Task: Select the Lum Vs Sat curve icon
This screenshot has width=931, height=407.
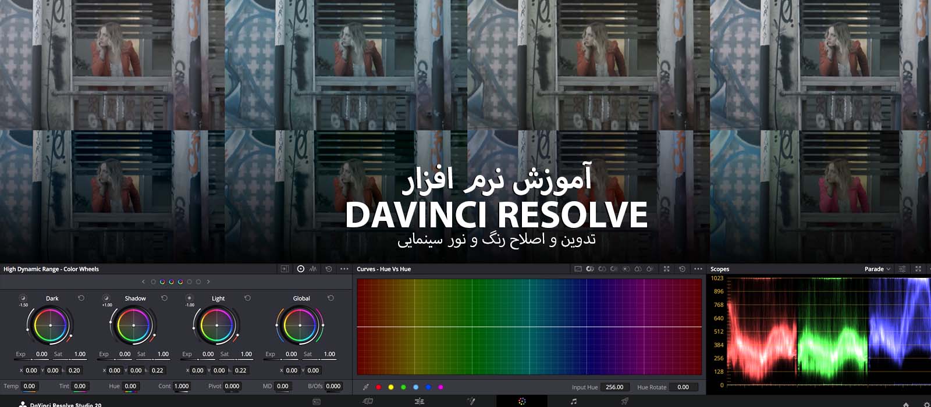Action: [626, 269]
